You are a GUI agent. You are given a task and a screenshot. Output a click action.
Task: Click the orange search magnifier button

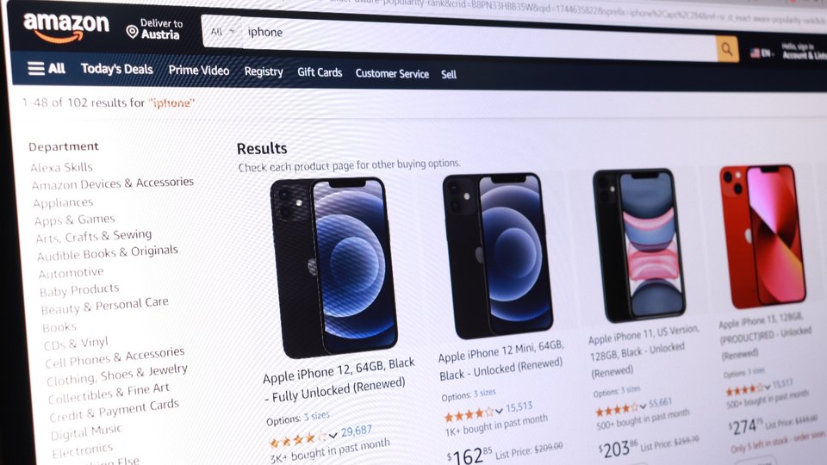[727, 49]
